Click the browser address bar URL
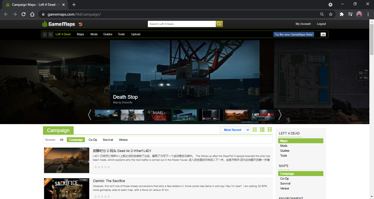 tap(74, 14)
